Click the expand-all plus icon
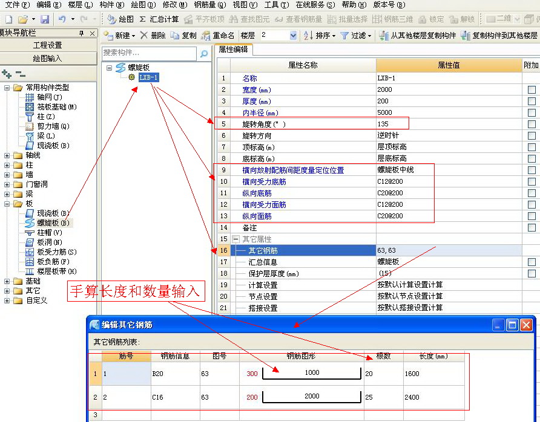Image resolution: width=540 pixels, height=422 pixels. click(x=7, y=74)
